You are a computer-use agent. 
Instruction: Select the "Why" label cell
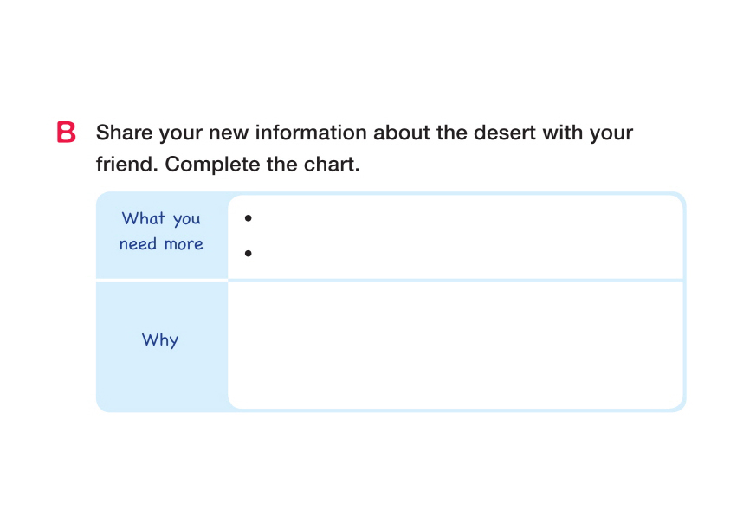coord(161,345)
